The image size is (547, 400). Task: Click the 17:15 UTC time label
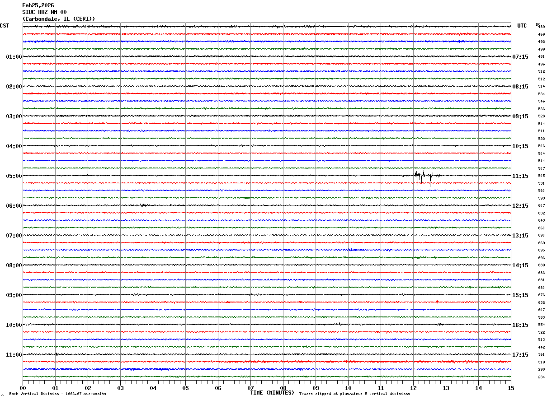(x=520, y=355)
